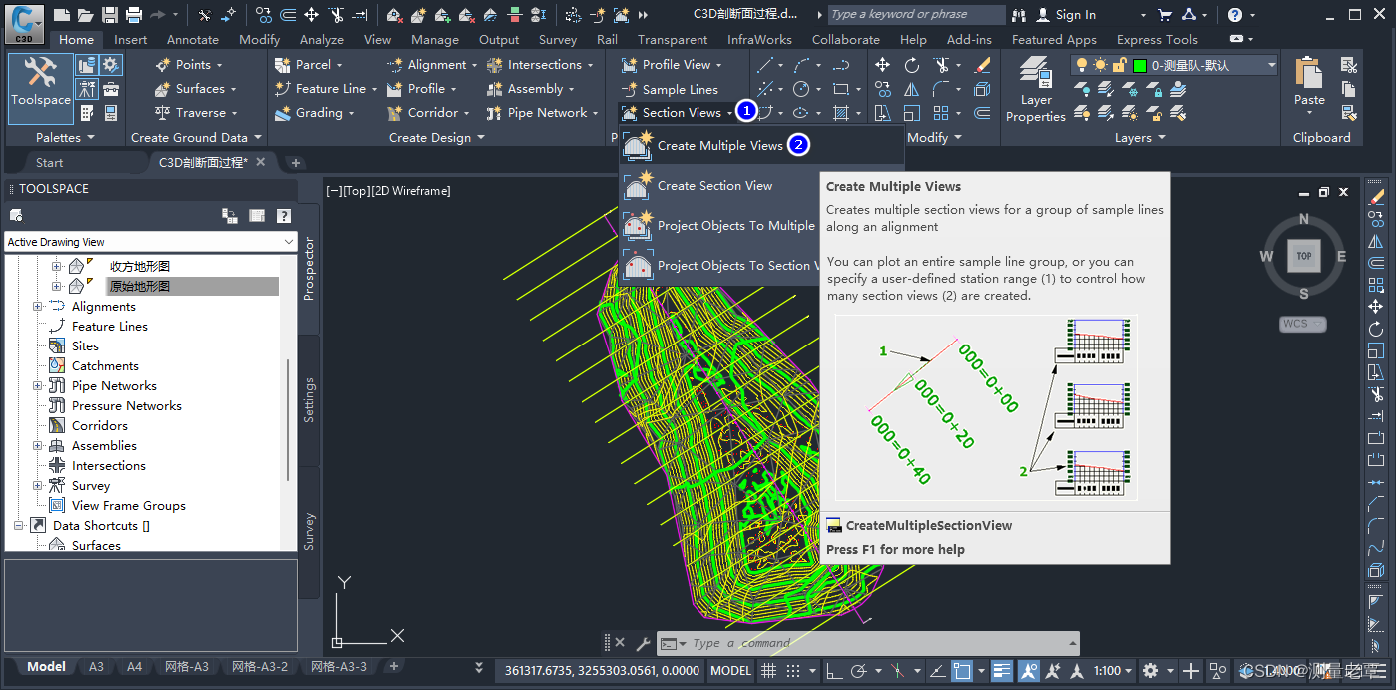Open the annotation scale 1:100 dropdown
This screenshot has width=1396, height=690.
[1113, 671]
